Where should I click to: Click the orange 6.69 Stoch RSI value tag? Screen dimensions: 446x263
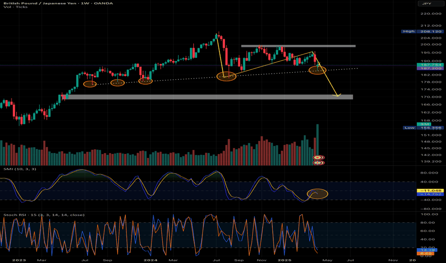click(425, 253)
